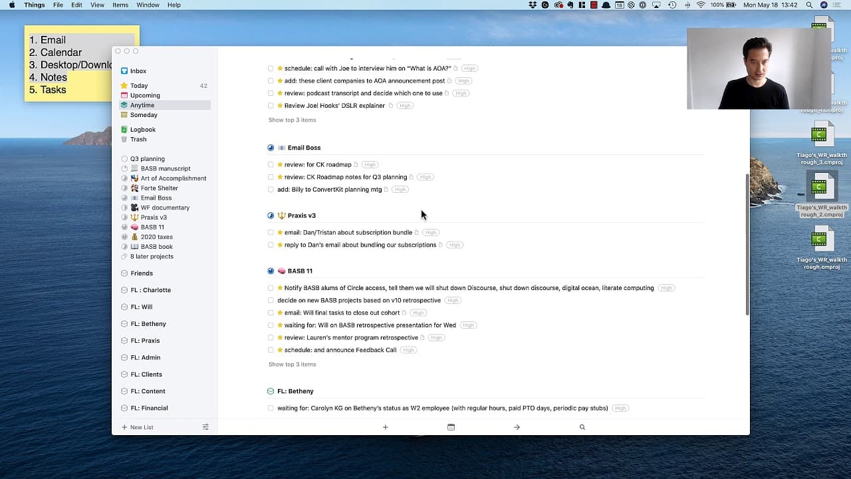
Task: Check off 'waiting for: Carolyn KG' task
Action: [x=271, y=408]
